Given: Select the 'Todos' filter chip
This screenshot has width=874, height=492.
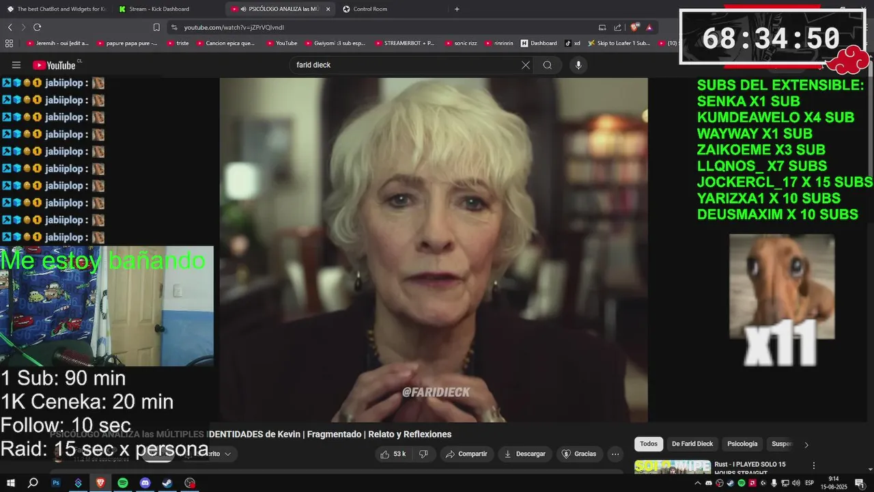Looking at the screenshot, I should (649, 444).
